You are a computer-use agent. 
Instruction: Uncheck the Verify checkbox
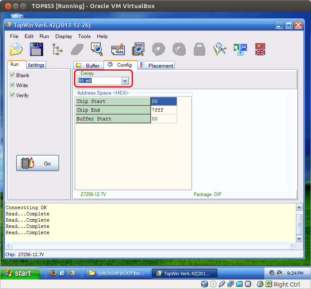coord(12,95)
